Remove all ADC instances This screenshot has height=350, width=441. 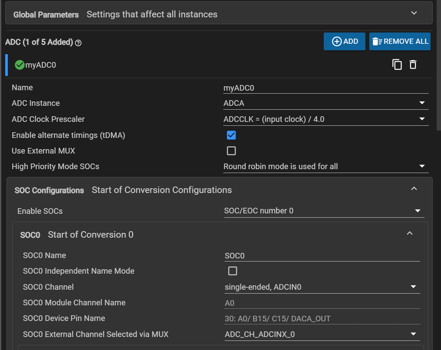(400, 42)
